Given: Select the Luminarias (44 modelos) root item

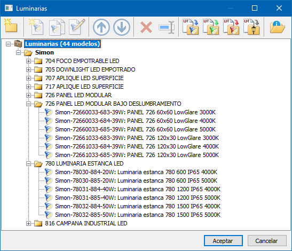Looking at the screenshot, I should tap(62, 44).
